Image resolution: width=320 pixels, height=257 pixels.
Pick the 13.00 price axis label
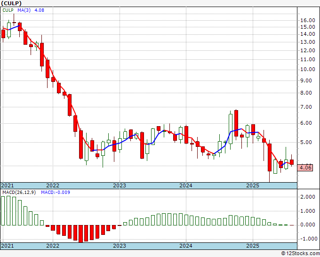tap(308, 42)
